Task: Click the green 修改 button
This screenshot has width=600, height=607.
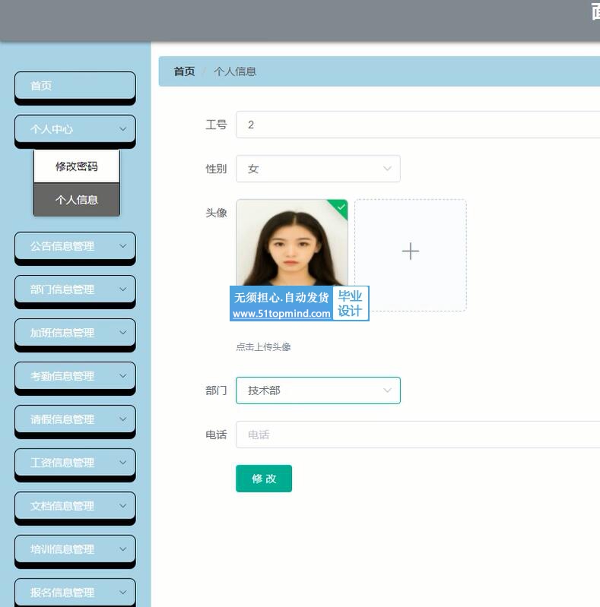Action: coord(264,479)
